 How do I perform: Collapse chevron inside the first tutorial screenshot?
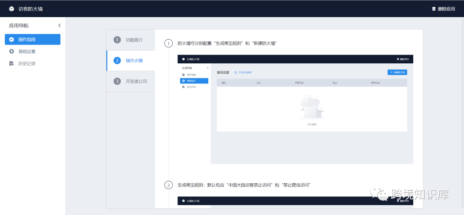point(208,68)
